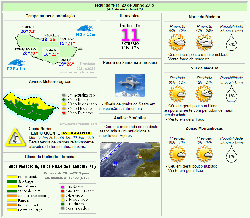Image resolution: width=250 pixels, height=218 pixels.
Task: Click Stª Cruz (Aeroporto) orange risk swatch
Action: click(x=12, y=196)
